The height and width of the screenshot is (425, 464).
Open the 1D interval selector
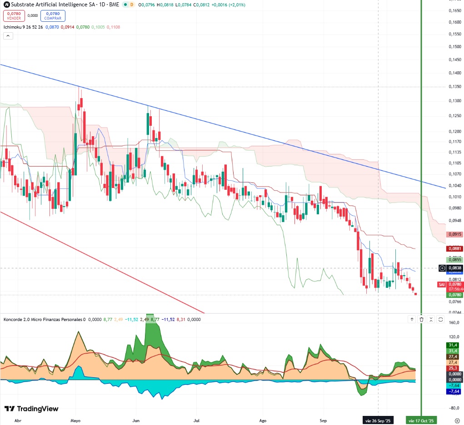(102, 5)
